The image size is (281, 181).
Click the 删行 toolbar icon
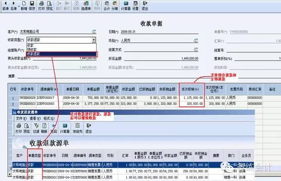[x=67, y=6]
